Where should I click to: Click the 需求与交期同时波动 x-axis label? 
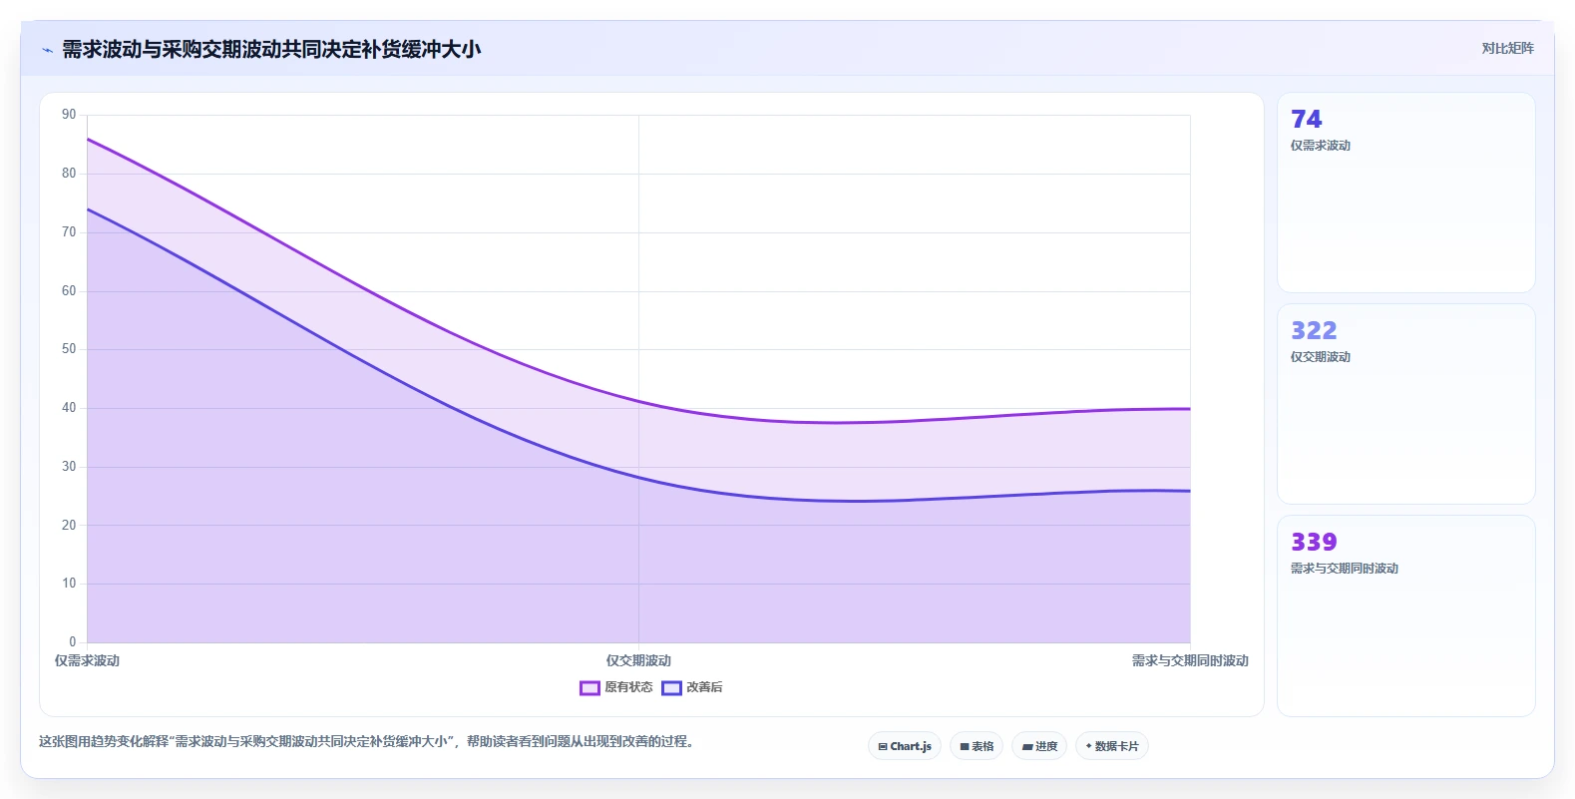[x=1190, y=660]
